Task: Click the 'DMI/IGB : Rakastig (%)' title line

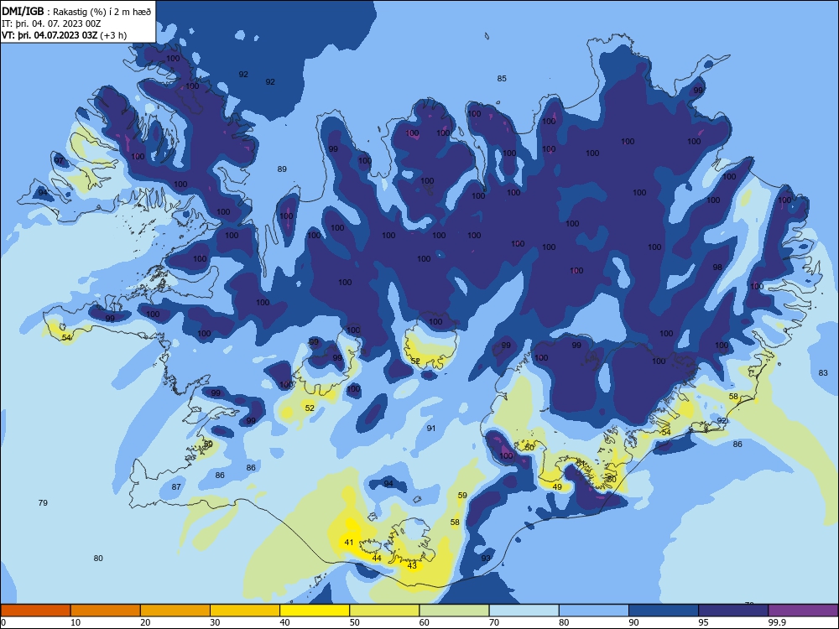Action: click(x=76, y=11)
